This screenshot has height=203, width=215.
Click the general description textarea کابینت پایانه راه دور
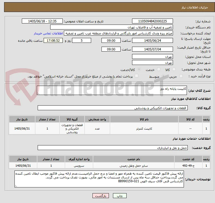click(x=112, y=90)
